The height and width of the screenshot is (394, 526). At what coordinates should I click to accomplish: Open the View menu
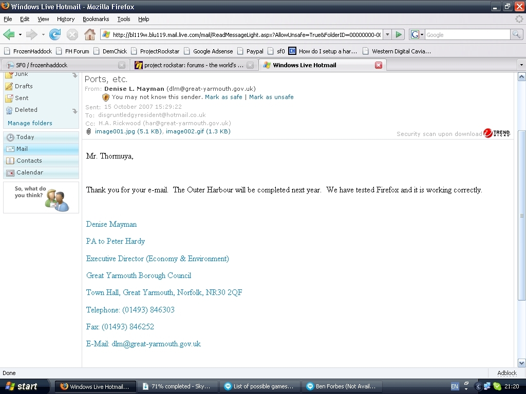tap(43, 19)
